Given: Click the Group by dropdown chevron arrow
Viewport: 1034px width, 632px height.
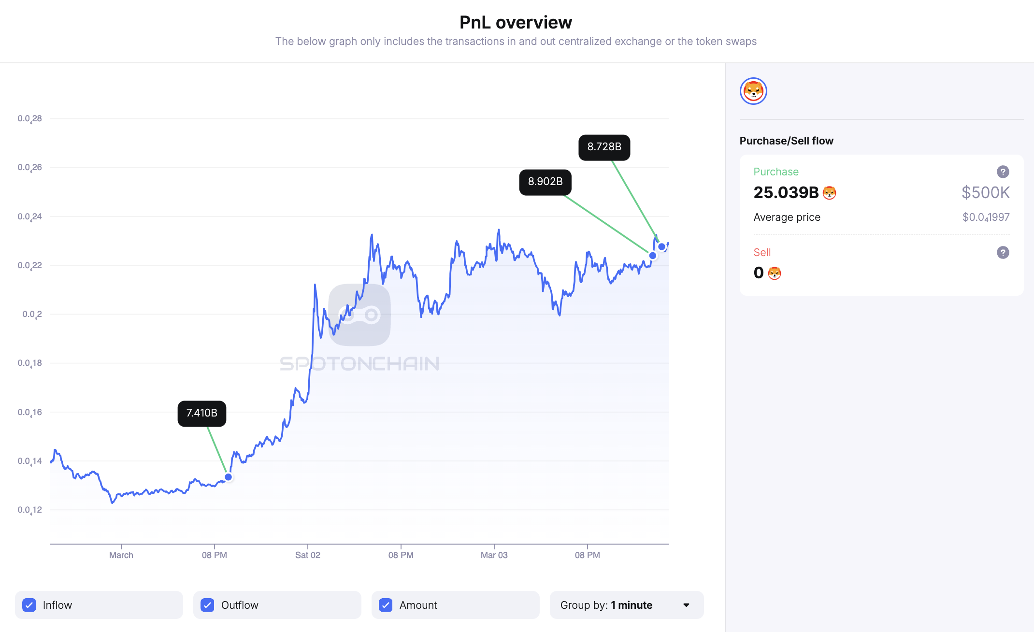Looking at the screenshot, I should coord(687,605).
